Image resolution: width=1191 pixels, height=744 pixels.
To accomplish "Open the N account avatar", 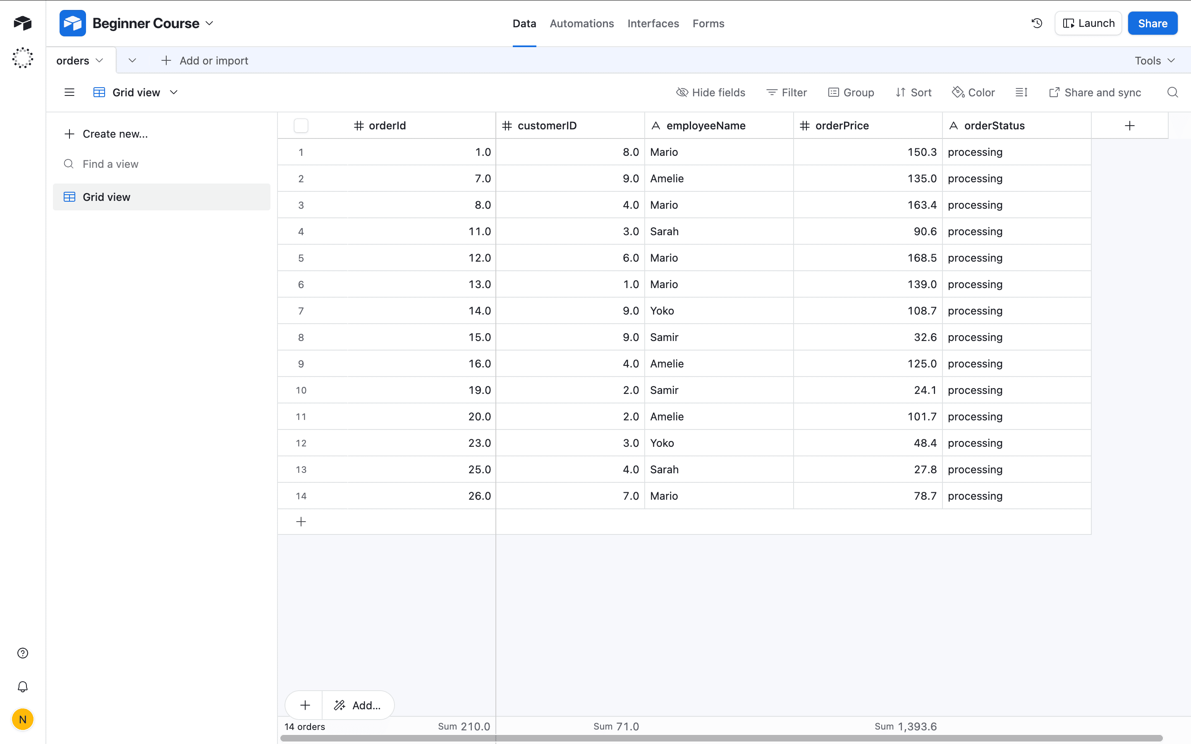I will click(x=23, y=719).
